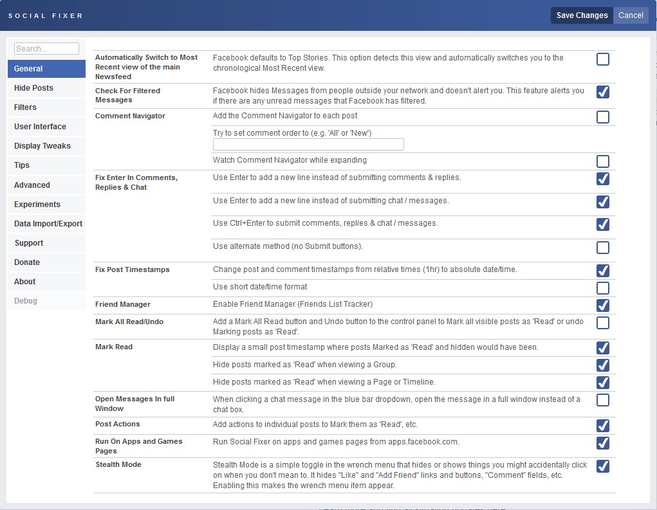Click the 'Comment Navigator' setting label
Screen dimensions: 657x510
pos(131,116)
